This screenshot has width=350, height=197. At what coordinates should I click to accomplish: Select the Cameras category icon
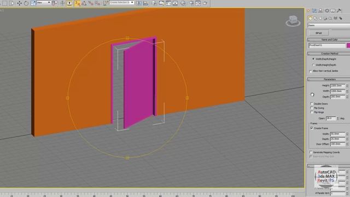point(325,18)
